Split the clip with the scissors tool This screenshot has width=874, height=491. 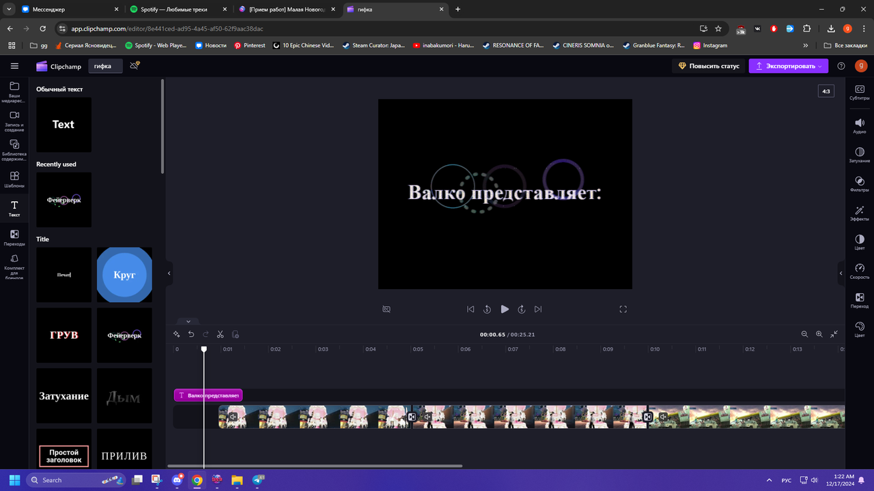[220, 334]
